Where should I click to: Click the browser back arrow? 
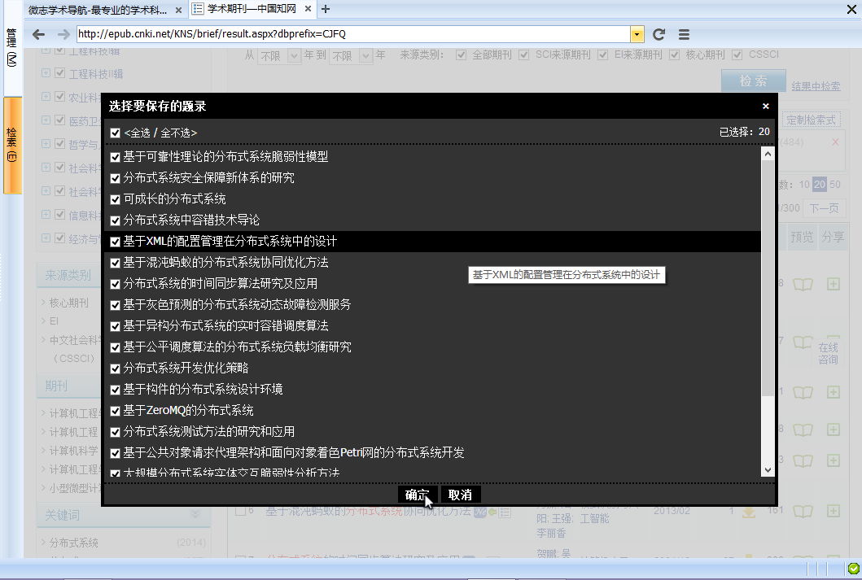click(38, 34)
